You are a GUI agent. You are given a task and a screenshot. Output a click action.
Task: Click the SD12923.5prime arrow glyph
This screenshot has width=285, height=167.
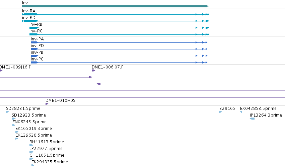click(14, 119)
